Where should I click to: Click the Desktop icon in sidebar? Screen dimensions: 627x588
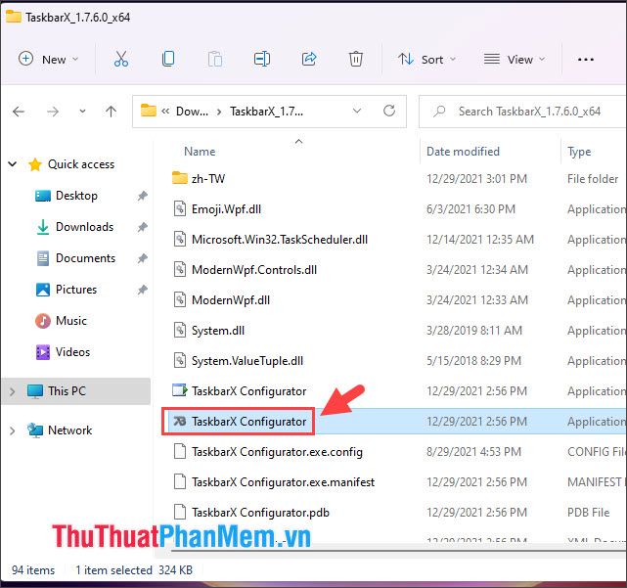[x=43, y=196]
